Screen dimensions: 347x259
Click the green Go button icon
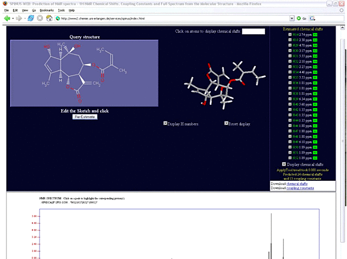(x=299, y=18)
